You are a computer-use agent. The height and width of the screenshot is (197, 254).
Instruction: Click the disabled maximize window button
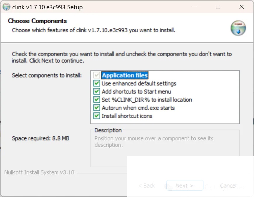tap(218, 7)
